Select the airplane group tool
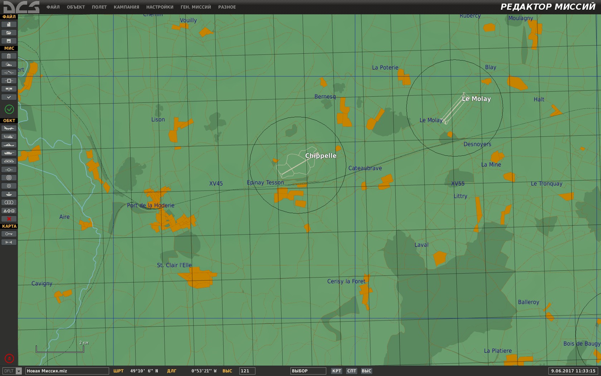The image size is (601, 376). pos(9,128)
